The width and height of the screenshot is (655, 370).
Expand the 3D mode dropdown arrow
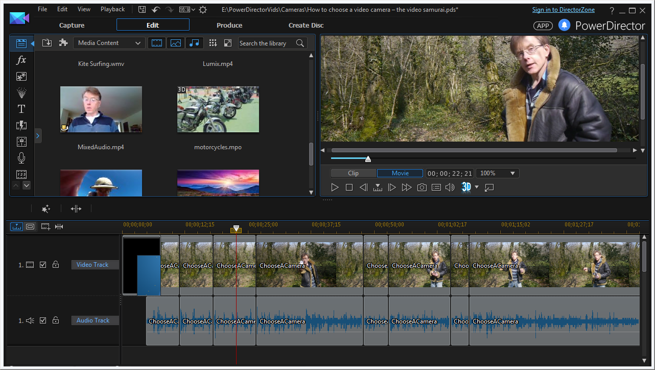(477, 187)
